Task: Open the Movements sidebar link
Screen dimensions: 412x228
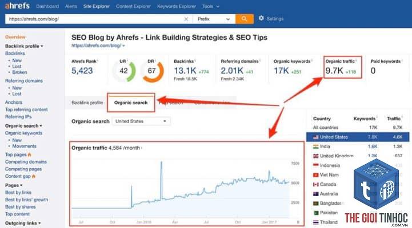Action: pos(24,146)
